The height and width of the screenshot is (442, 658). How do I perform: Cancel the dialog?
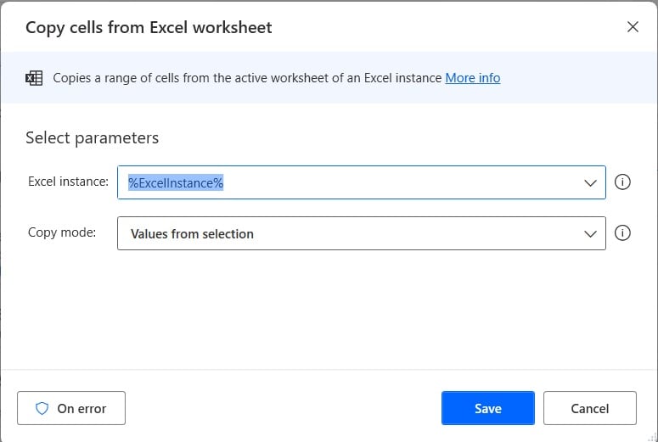click(x=589, y=408)
